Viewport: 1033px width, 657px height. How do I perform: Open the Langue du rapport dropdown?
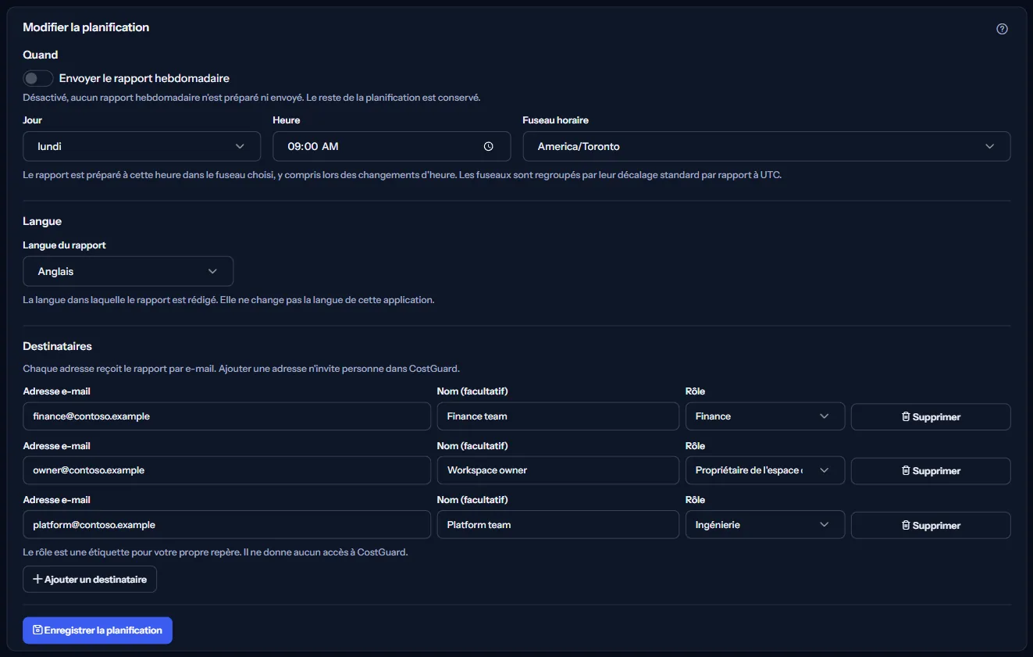click(128, 271)
